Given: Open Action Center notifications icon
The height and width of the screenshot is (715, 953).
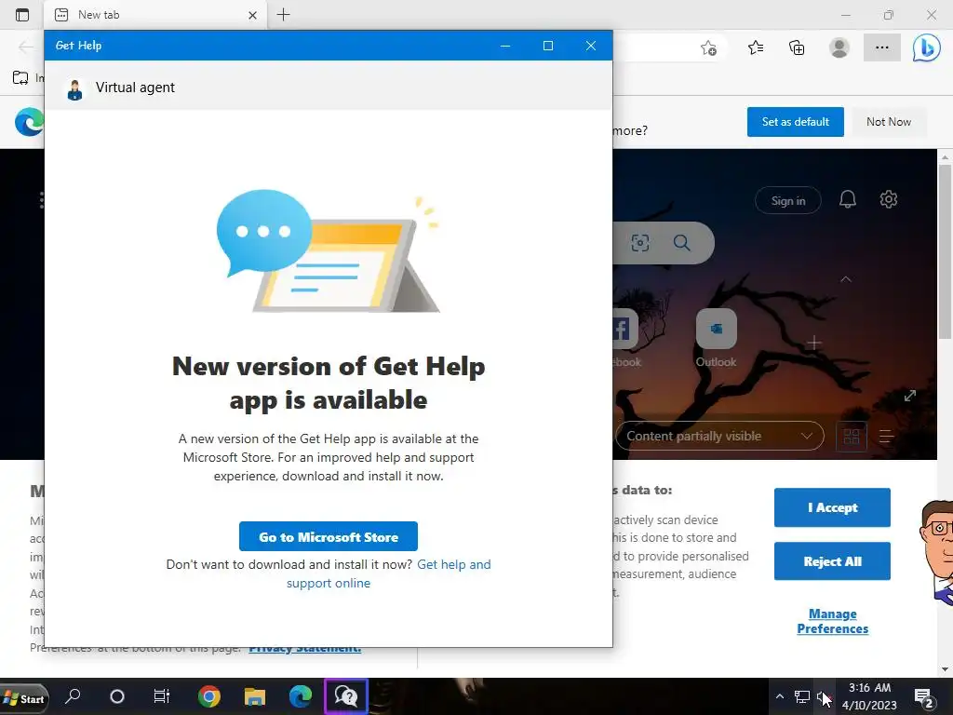Looking at the screenshot, I should [924, 698].
